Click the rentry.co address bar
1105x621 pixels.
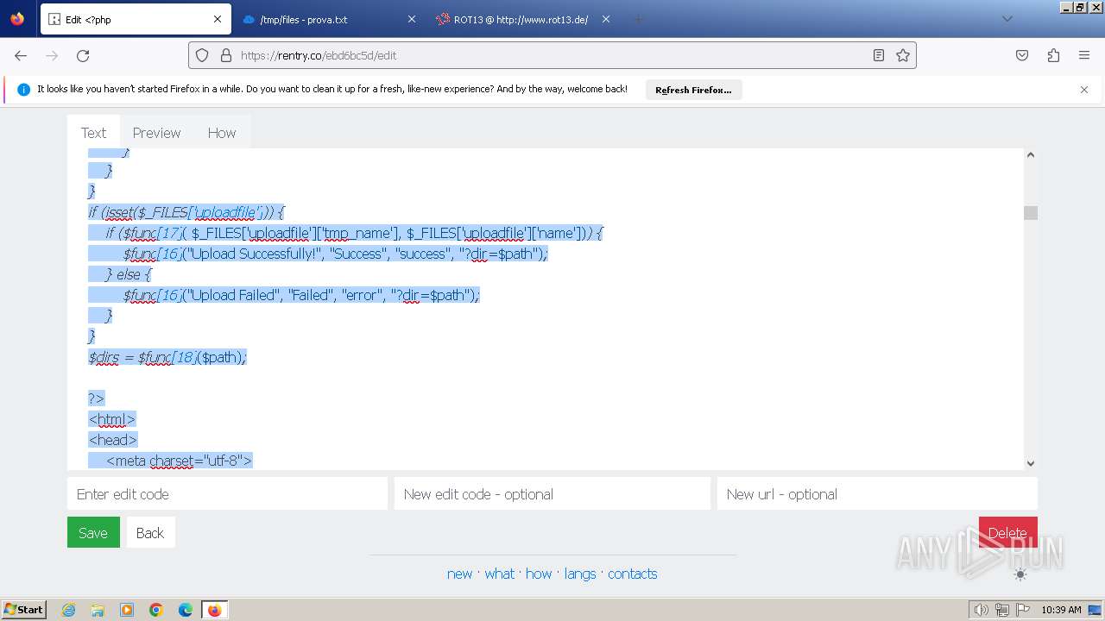[552, 55]
